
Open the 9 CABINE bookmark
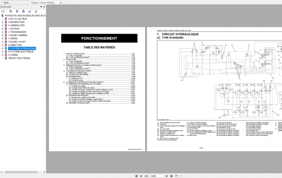(13, 55)
